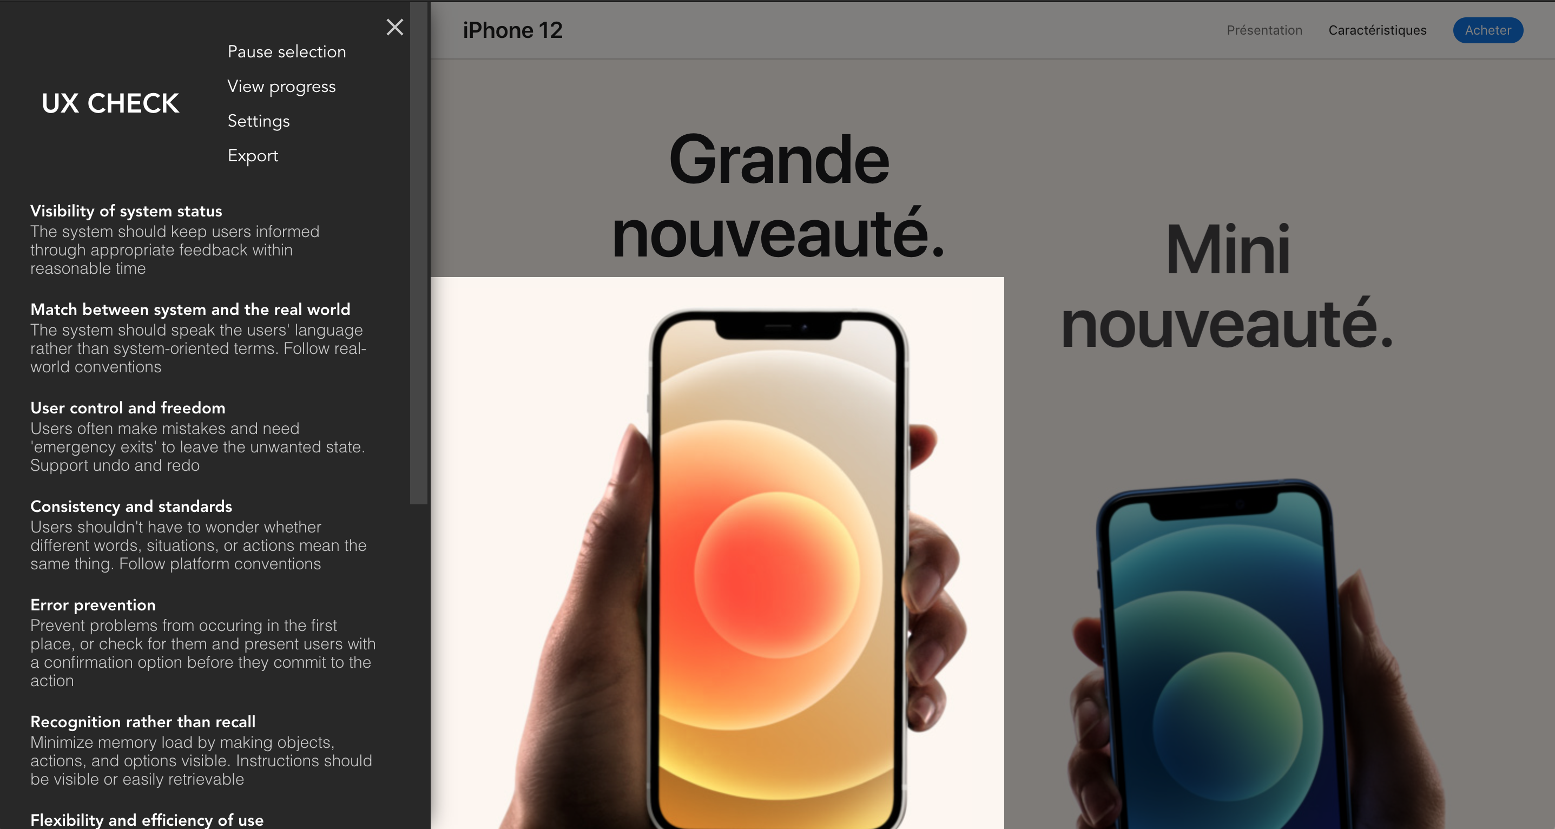Click the 'Caractéristiques' navigation tab
Screen dimensions: 1555x829
(x=1377, y=30)
